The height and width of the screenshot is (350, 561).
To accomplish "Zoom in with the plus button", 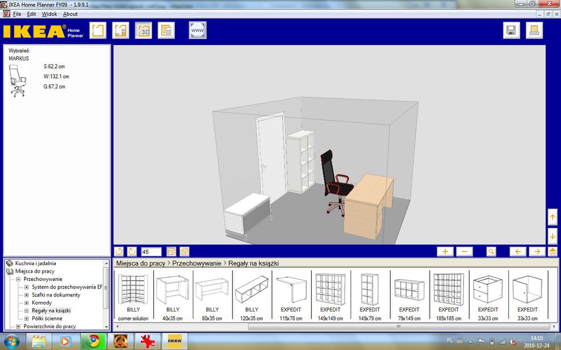I will (445, 252).
